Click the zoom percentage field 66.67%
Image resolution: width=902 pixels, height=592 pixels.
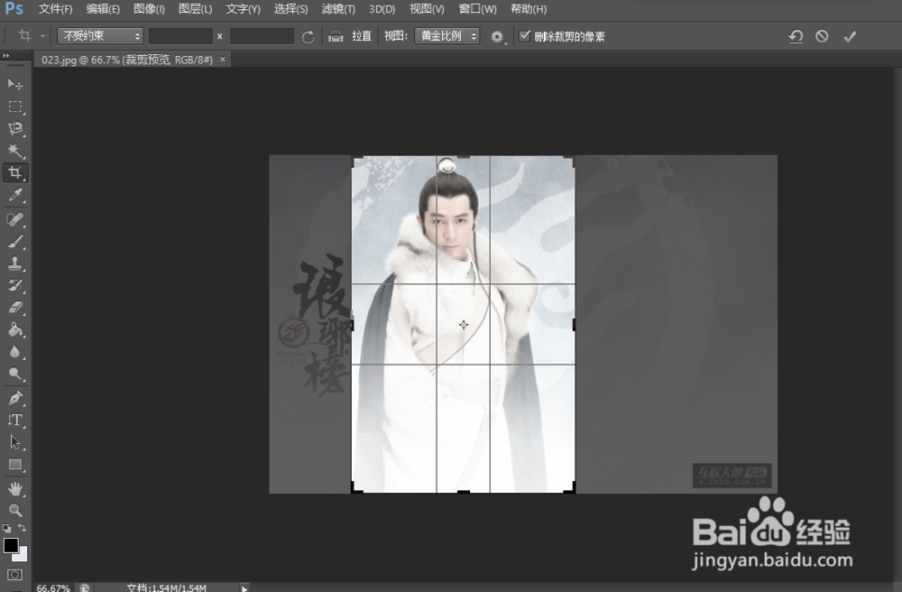pos(53,588)
